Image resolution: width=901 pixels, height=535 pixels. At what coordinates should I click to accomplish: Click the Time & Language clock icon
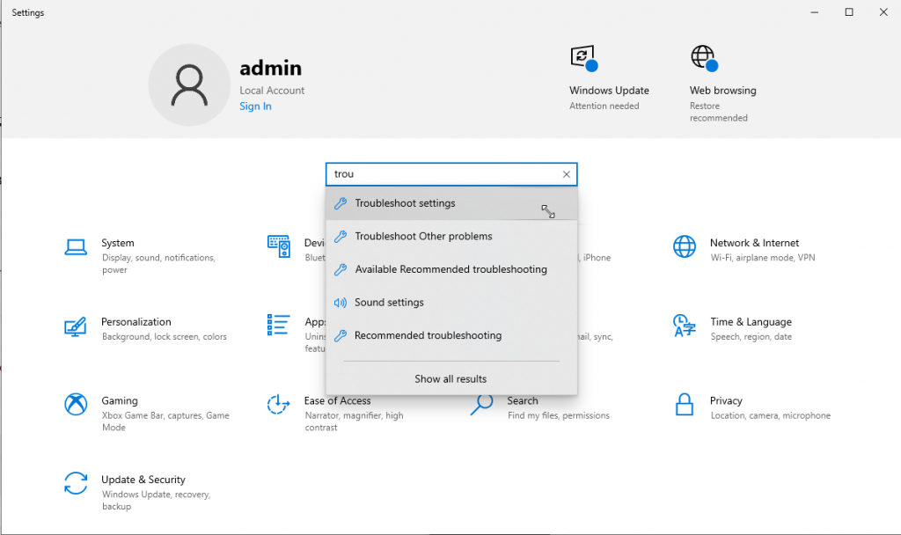685,326
